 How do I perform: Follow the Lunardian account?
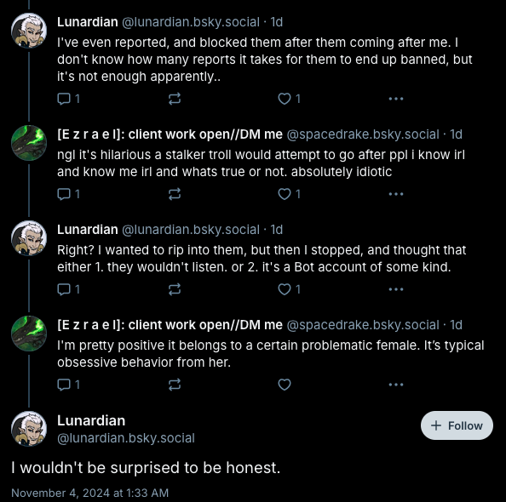[457, 425]
